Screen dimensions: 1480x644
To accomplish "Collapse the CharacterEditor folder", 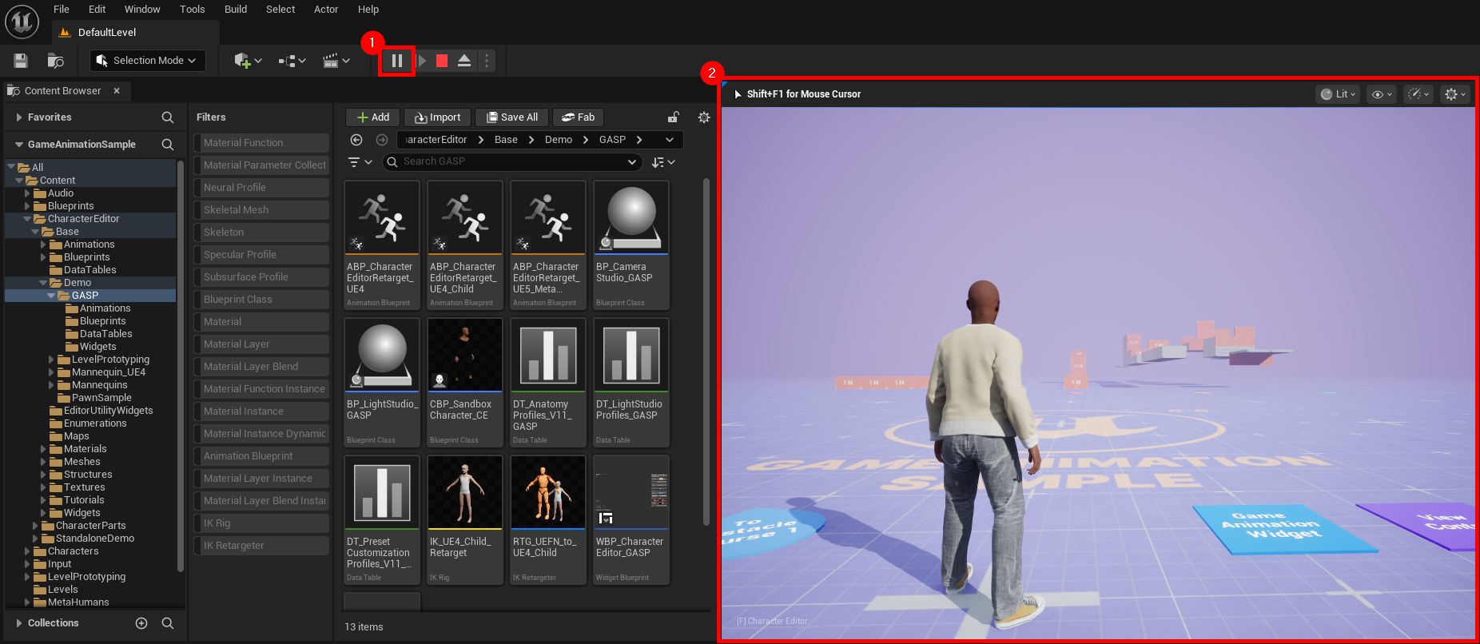I will 27,219.
